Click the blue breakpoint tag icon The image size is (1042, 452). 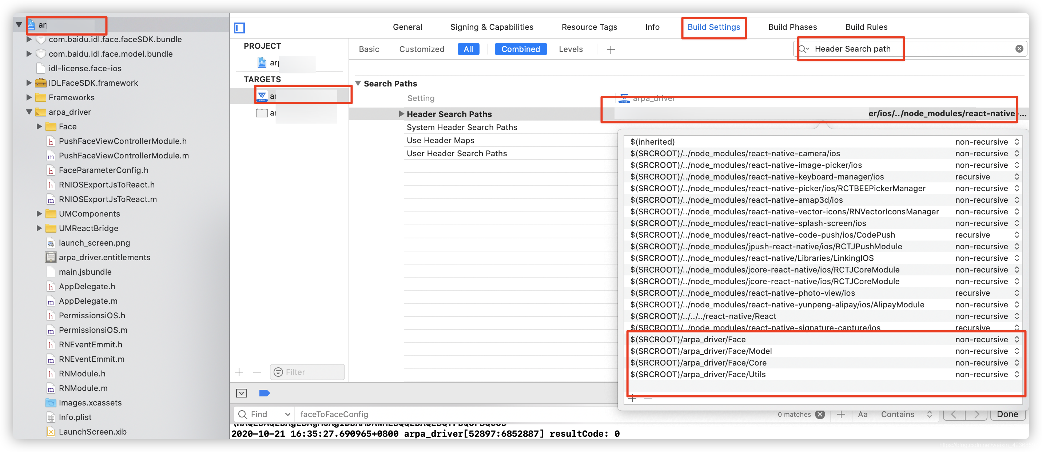click(264, 393)
